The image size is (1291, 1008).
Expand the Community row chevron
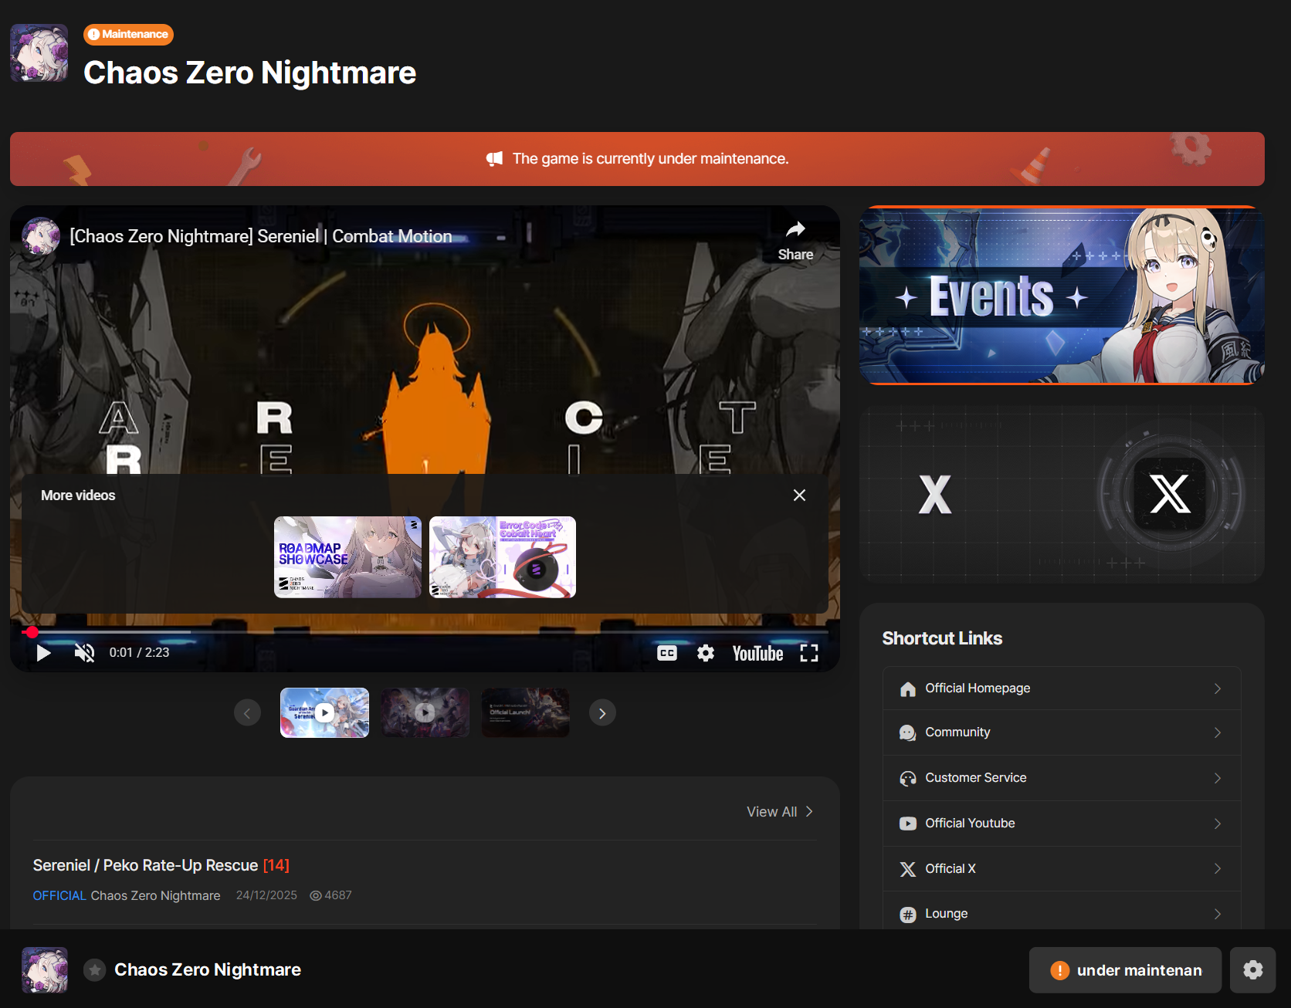(x=1218, y=732)
